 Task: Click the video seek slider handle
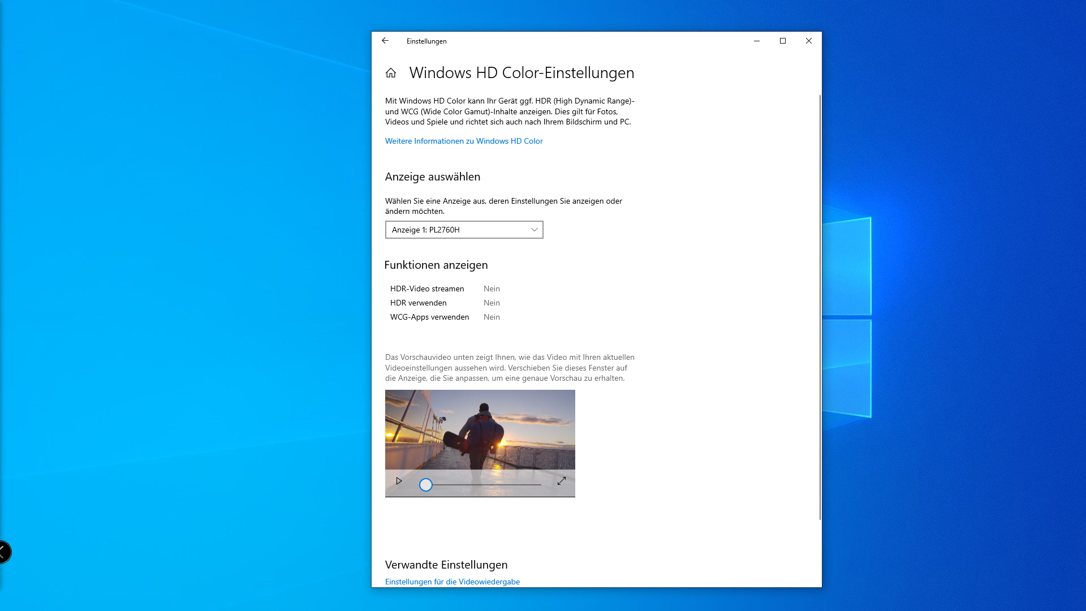coord(426,484)
